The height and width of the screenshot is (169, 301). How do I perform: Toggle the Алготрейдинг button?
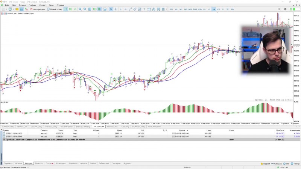[x=38, y=9]
